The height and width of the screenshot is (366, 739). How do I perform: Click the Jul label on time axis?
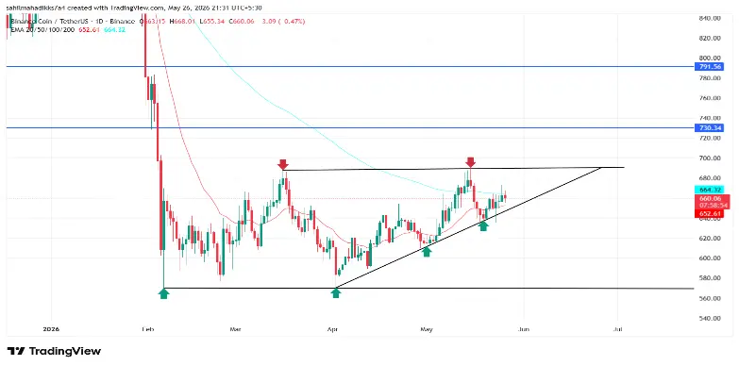617,329
